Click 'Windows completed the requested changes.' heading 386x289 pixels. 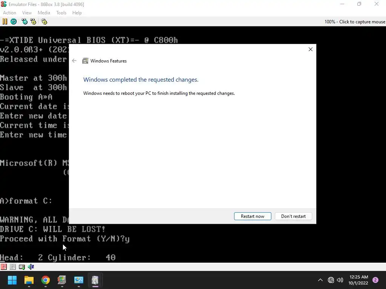(x=141, y=80)
